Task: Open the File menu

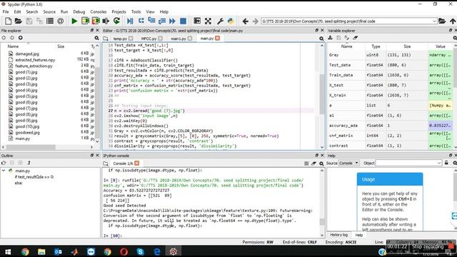Action: tap(6, 11)
